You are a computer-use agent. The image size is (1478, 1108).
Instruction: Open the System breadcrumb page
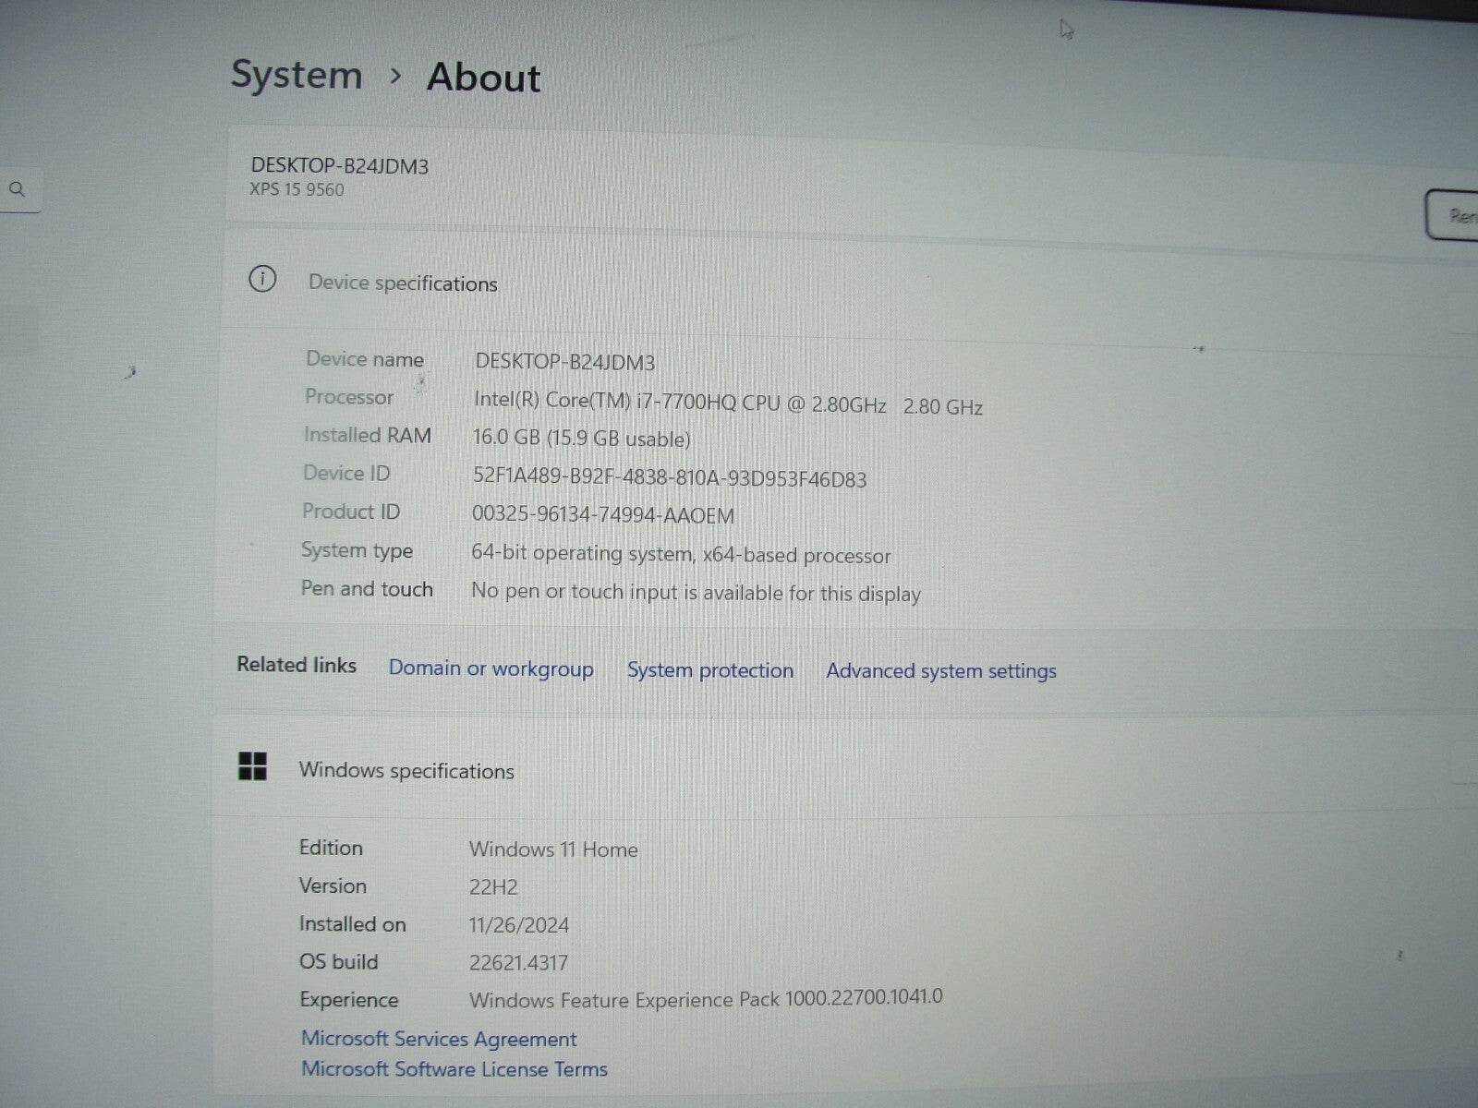pyautogui.click(x=297, y=75)
